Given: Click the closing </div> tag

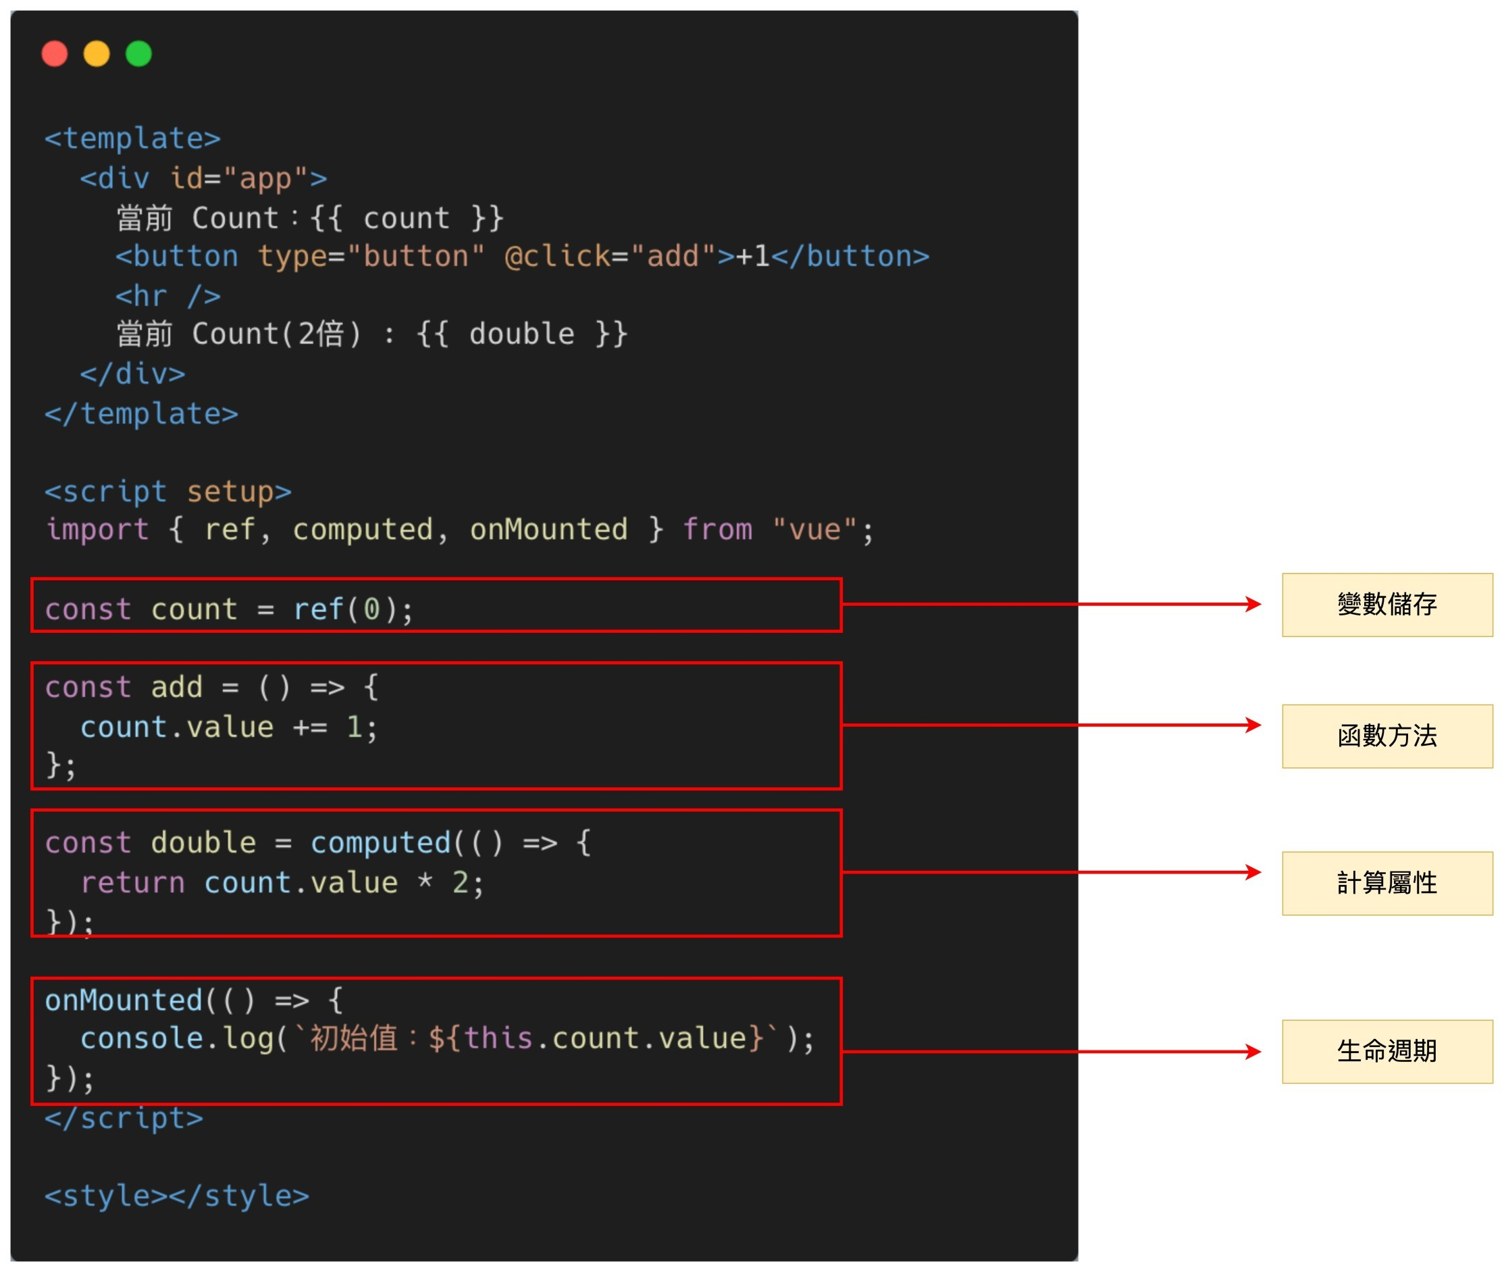Looking at the screenshot, I should pyautogui.click(x=132, y=374).
